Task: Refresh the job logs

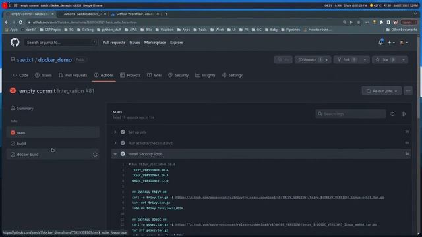Action: click(392, 114)
